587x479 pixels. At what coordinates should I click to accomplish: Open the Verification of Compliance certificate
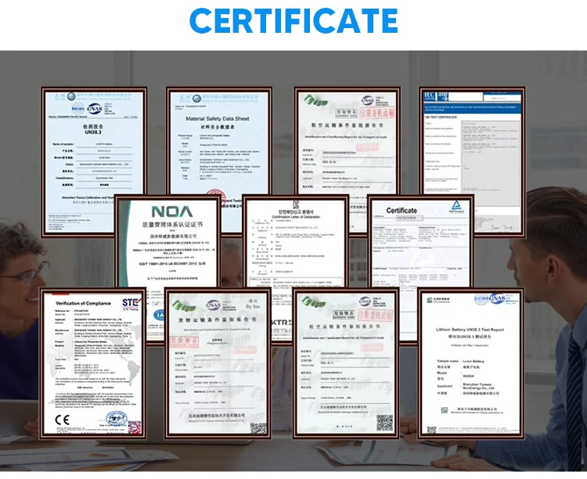pos(92,363)
